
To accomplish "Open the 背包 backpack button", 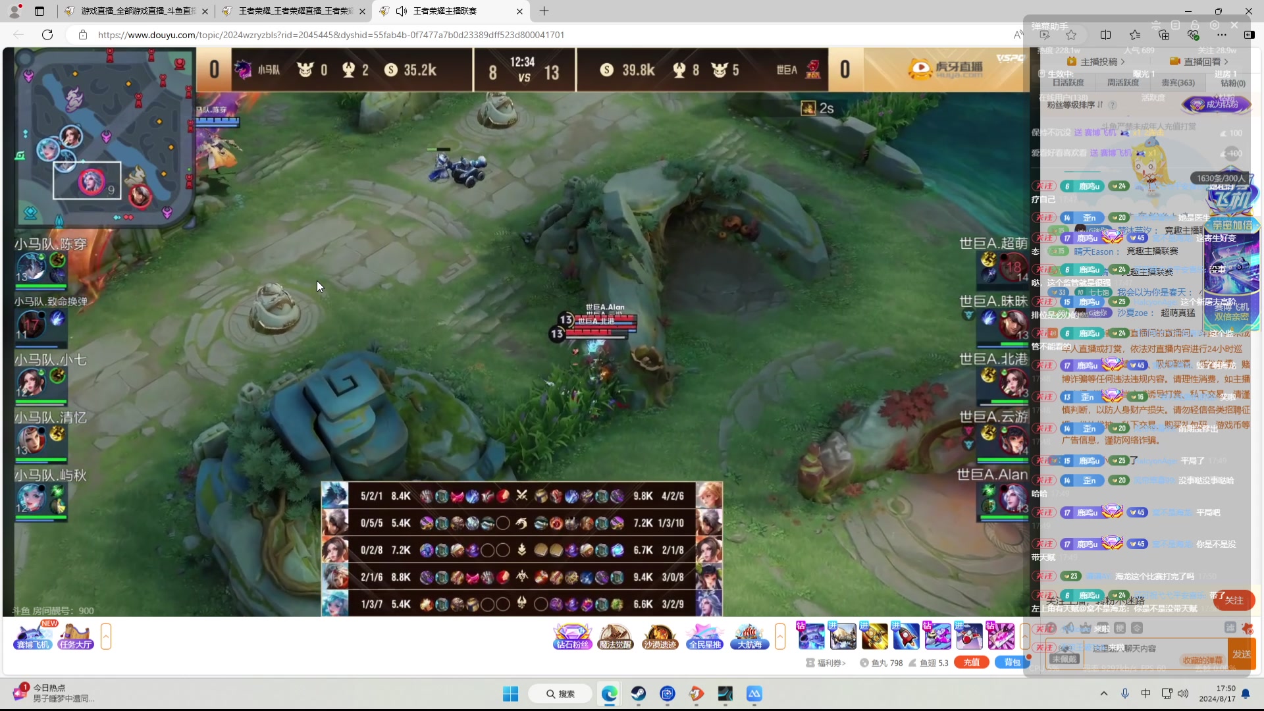I will [x=1012, y=662].
